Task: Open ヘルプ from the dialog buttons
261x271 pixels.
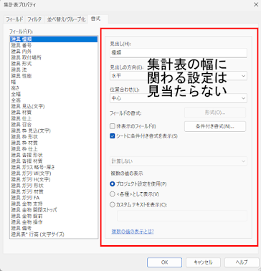Action: coord(242,262)
